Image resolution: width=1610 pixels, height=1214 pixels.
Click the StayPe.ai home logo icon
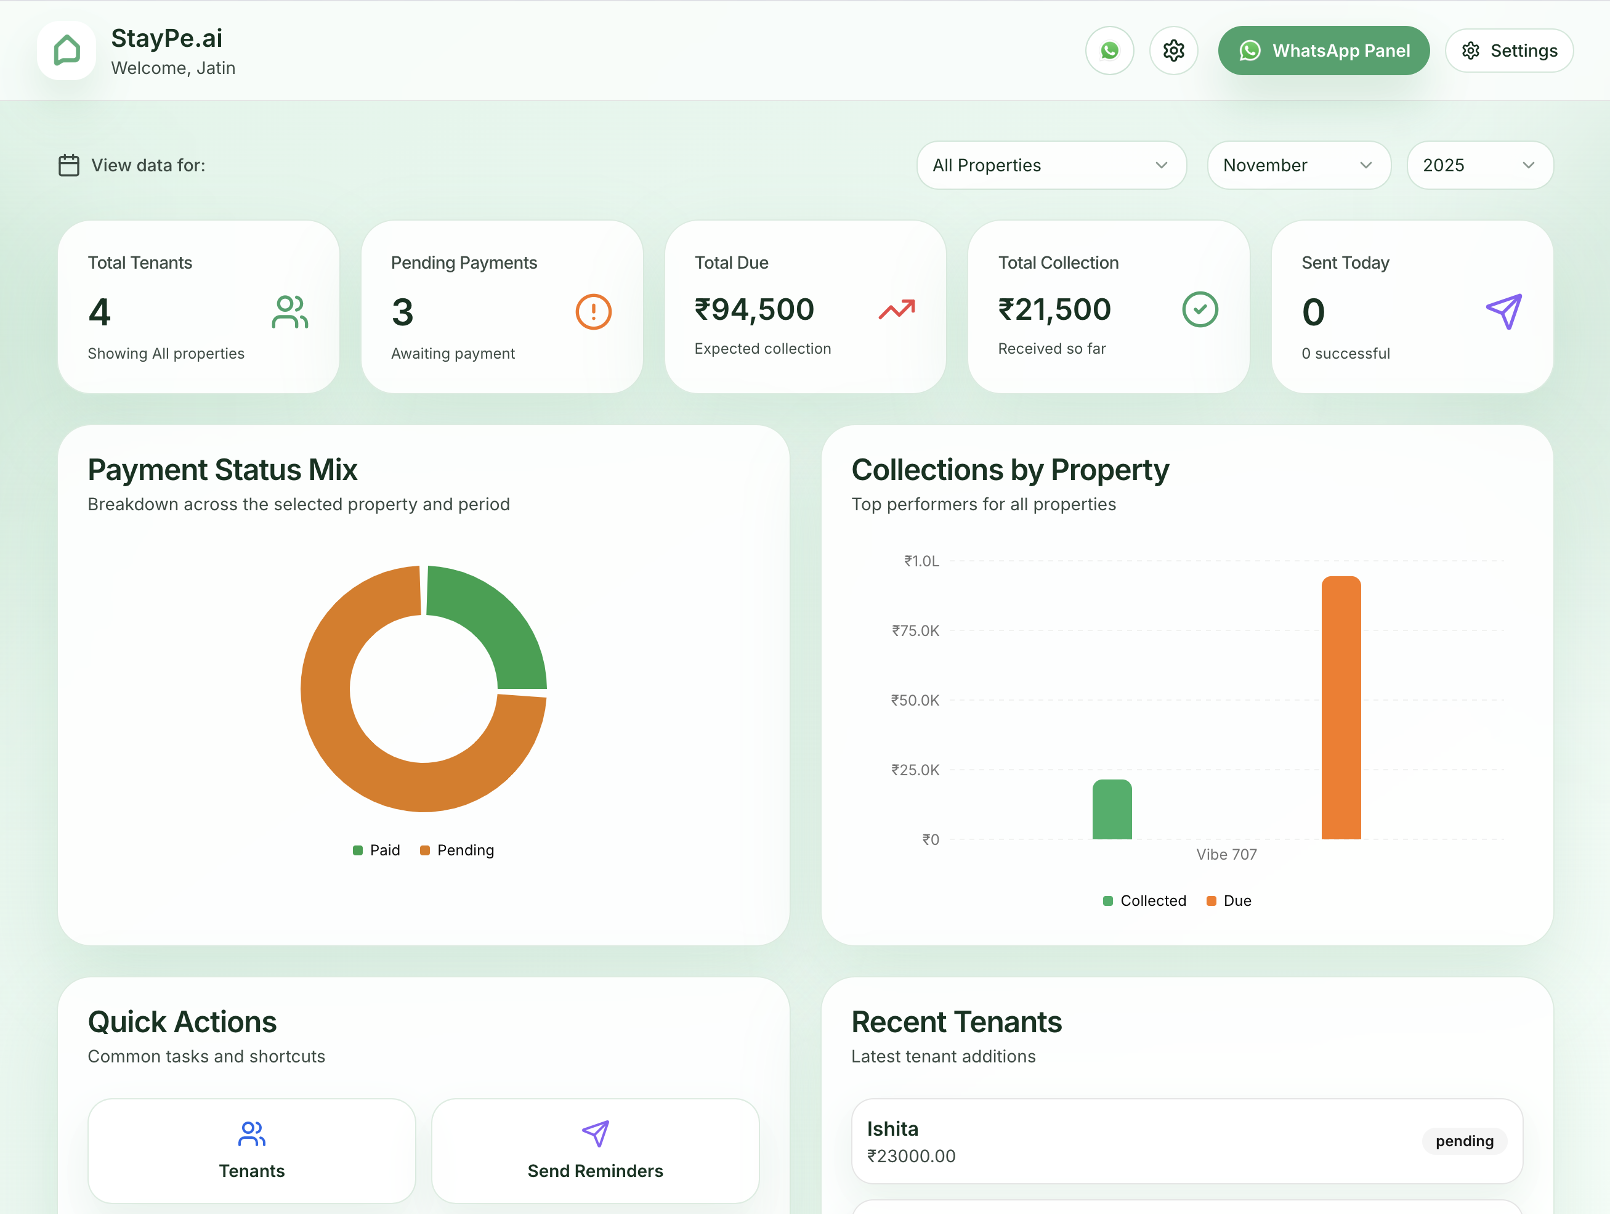[x=67, y=51]
